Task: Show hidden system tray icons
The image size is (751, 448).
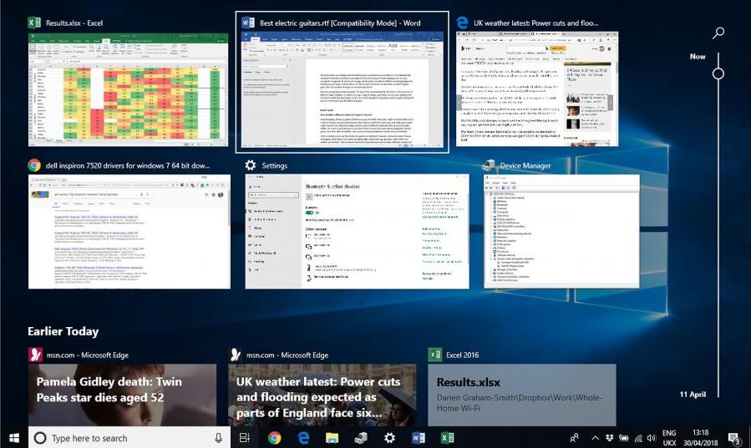Action: tap(596, 438)
